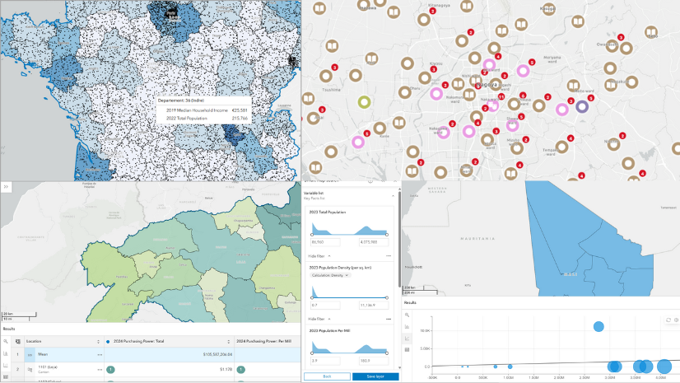
Task: Collapse the Variable list section chevron
Action: pos(393,196)
